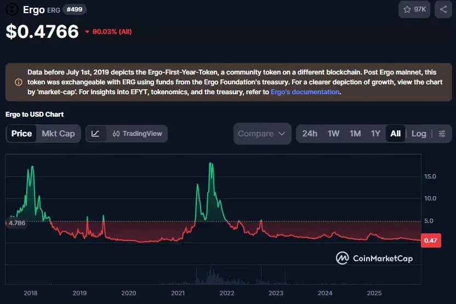
Task: Select the All time range
Action: [396, 134]
